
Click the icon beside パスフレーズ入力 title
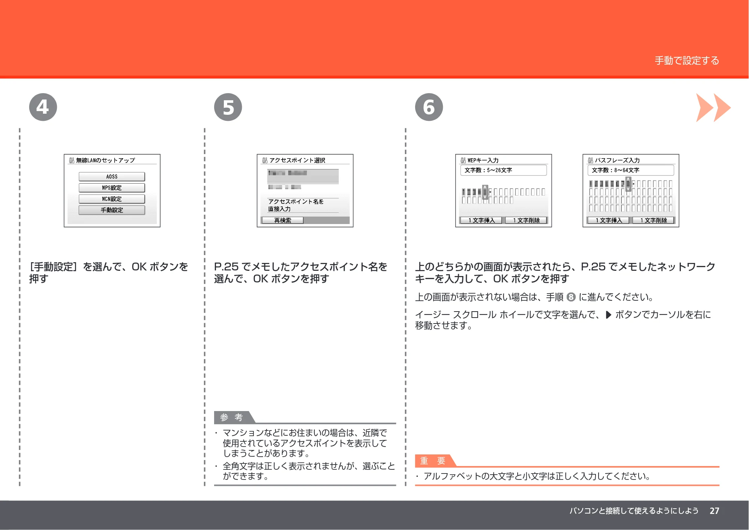coord(590,160)
